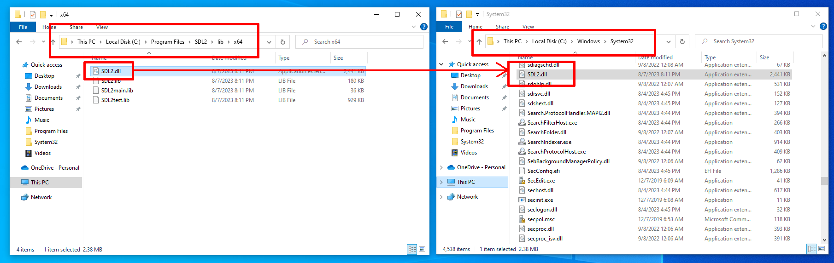
Task: Click the refresh button in System32 window
Action: [x=682, y=41]
